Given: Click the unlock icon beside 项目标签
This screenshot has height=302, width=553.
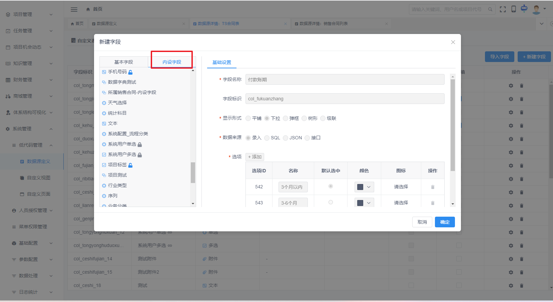Looking at the screenshot, I should tap(130, 165).
